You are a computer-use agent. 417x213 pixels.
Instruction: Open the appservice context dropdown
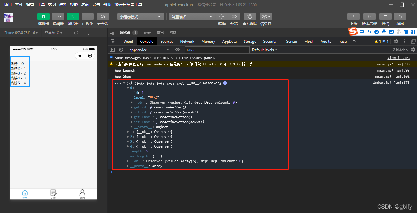(149, 50)
